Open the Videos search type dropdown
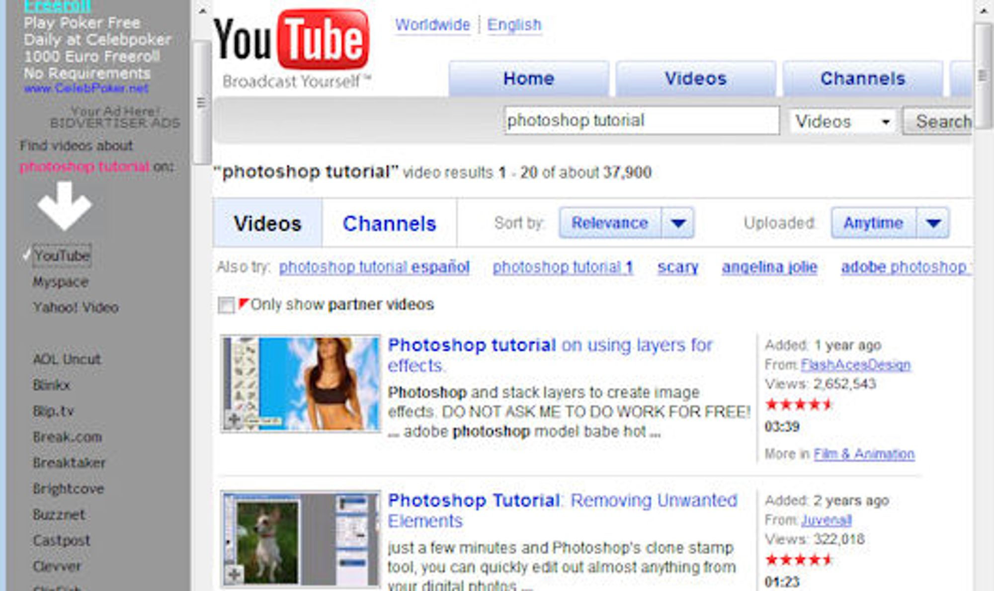Image resolution: width=994 pixels, height=591 pixels. [x=843, y=121]
